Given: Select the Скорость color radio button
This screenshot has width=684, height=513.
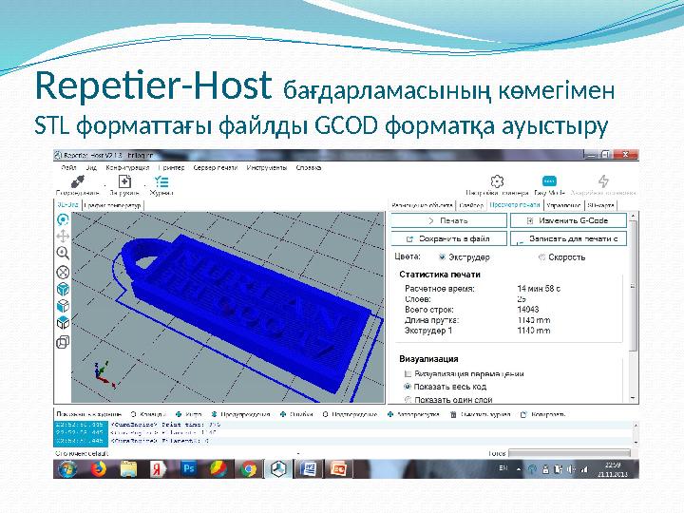Looking at the screenshot, I should (x=541, y=257).
